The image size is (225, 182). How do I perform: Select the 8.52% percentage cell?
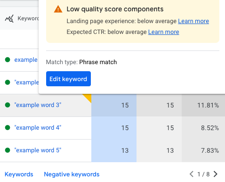click(203, 128)
